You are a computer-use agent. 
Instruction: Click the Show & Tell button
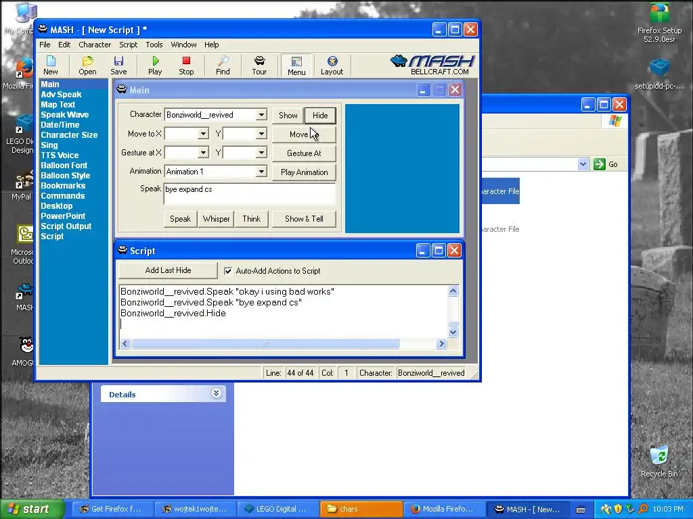point(304,219)
